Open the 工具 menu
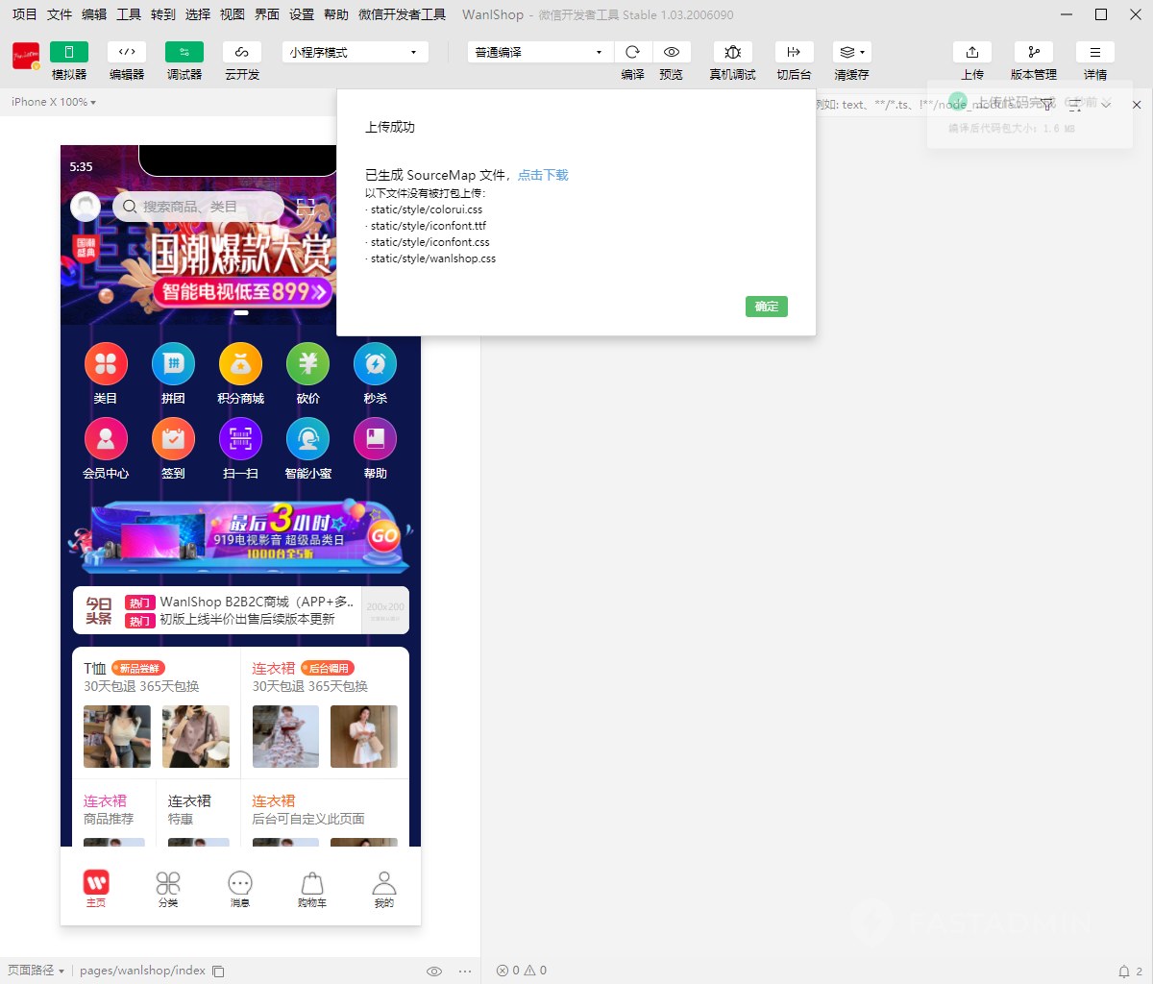Viewport: 1153px width, 984px height. [x=129, y=14]
